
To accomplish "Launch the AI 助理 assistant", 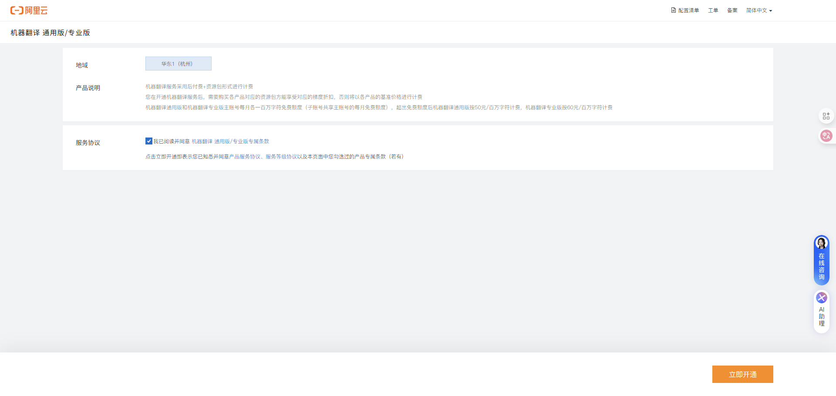I will click(821, 312).
